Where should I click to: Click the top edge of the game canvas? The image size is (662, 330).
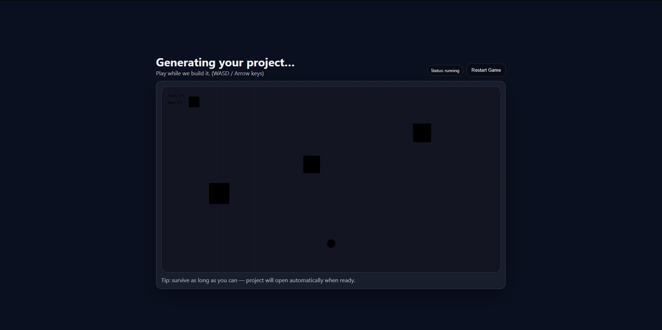(331, 87)
